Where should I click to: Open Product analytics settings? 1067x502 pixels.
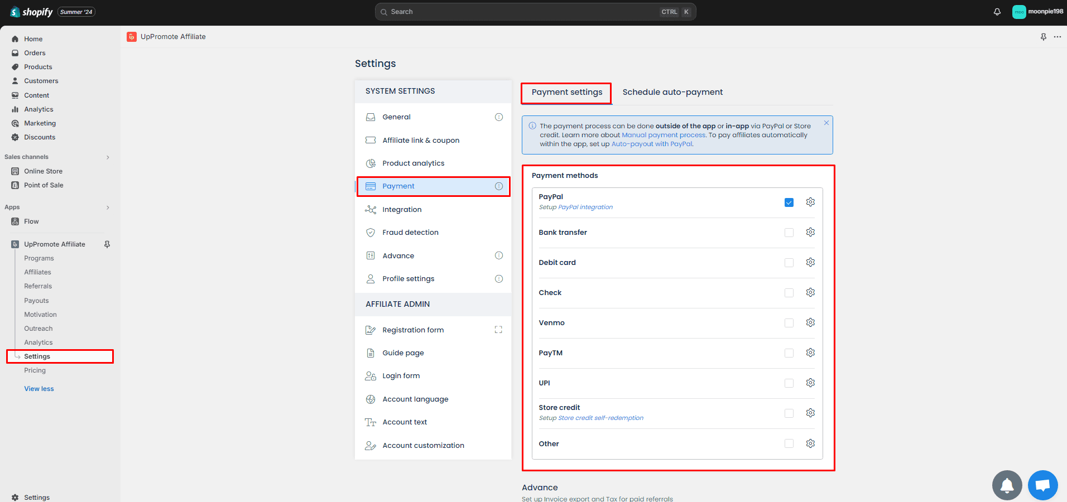coord(433,163)
